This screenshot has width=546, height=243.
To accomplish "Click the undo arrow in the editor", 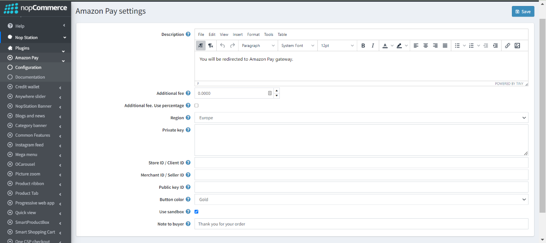I will [x=223, y=46].
